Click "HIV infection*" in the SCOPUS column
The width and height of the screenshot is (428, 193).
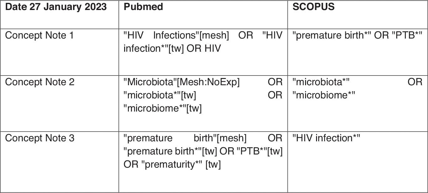point(326,138)
